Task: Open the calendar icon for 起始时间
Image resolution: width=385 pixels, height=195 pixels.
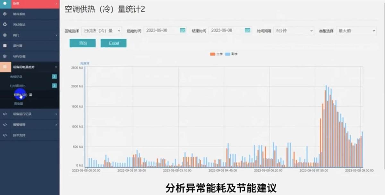Action: point(183,31)
